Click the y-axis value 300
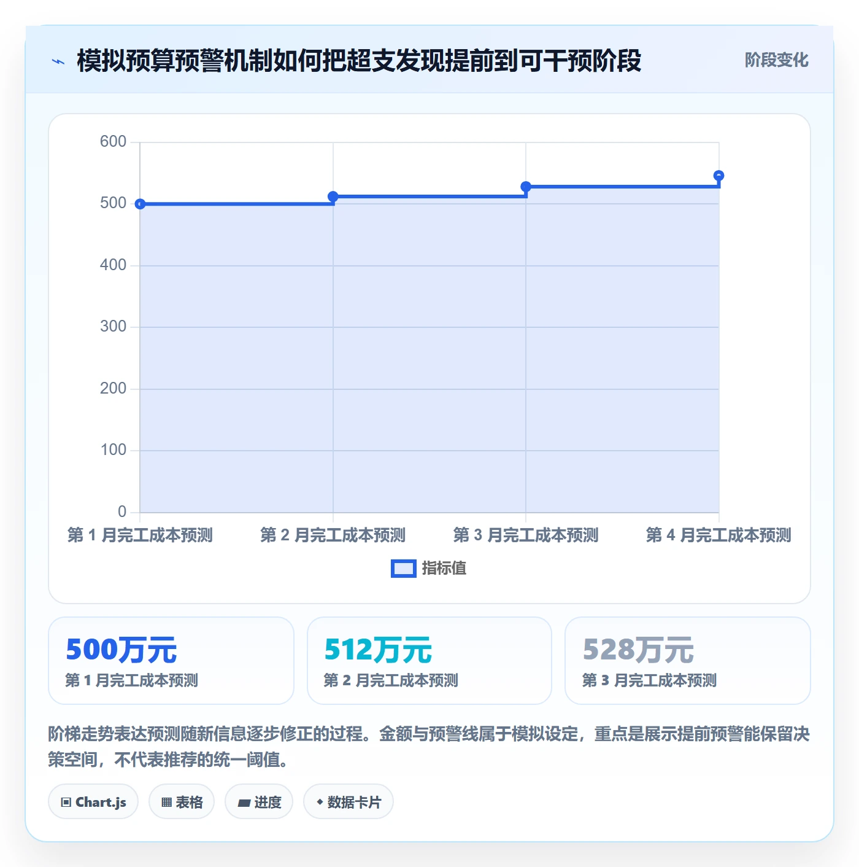 coord(113,327)
